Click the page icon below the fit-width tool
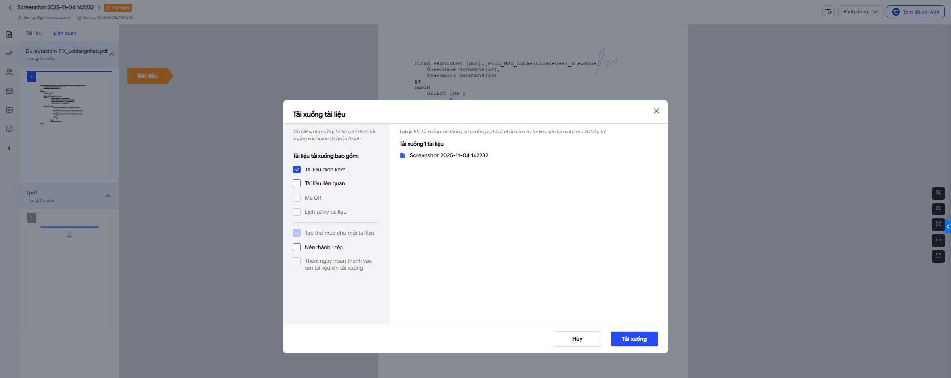Image resolution: width=951 pixels, height=378 pixels. point(938,256)
